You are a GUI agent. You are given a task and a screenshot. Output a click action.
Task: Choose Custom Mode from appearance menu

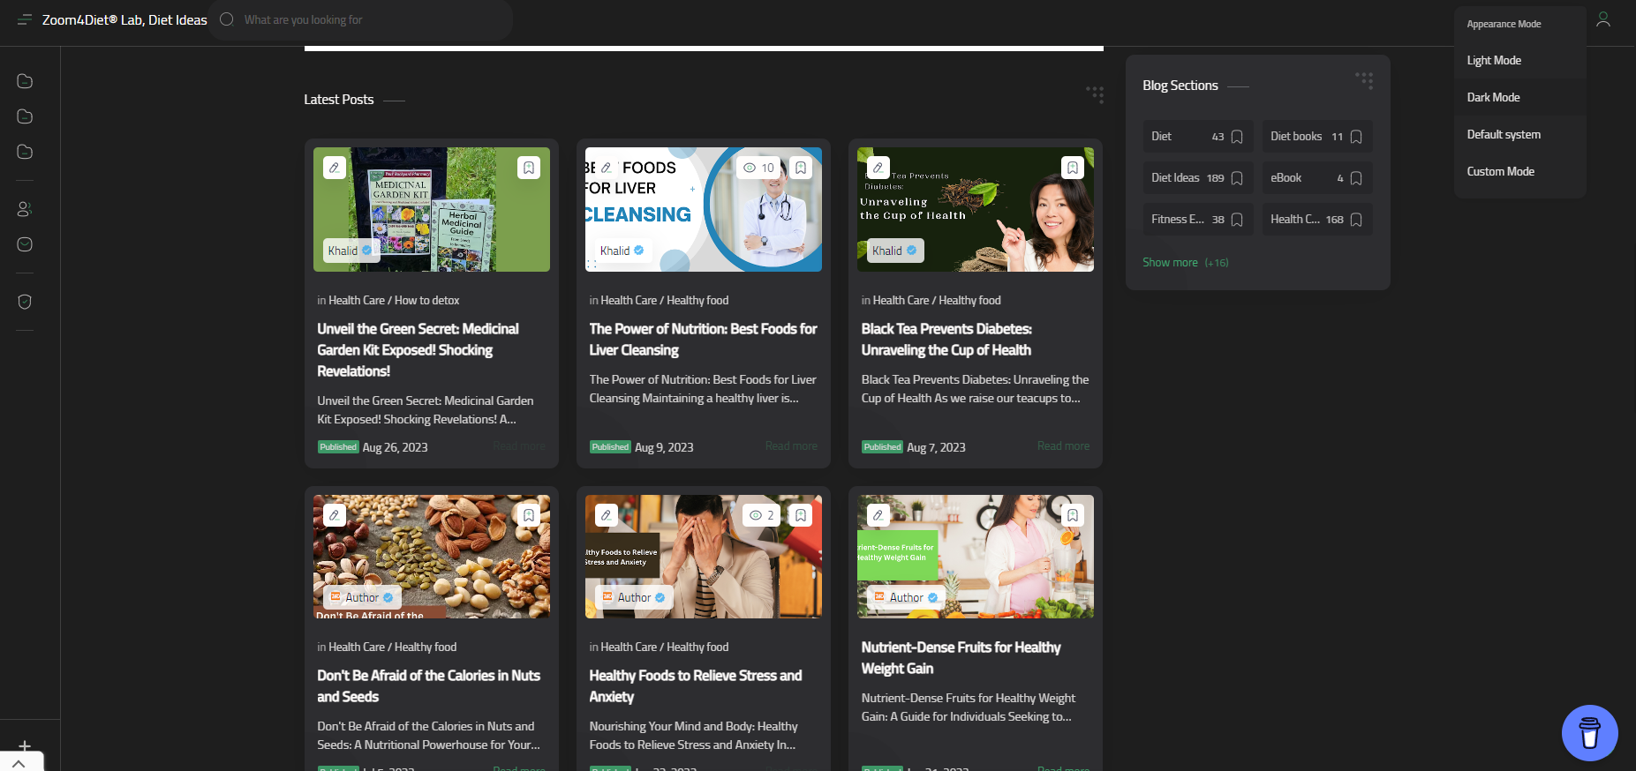pos(1500,171)
